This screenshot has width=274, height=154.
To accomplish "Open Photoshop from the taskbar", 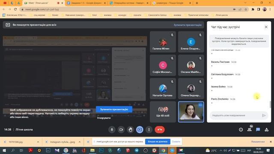I will (101, 150).
